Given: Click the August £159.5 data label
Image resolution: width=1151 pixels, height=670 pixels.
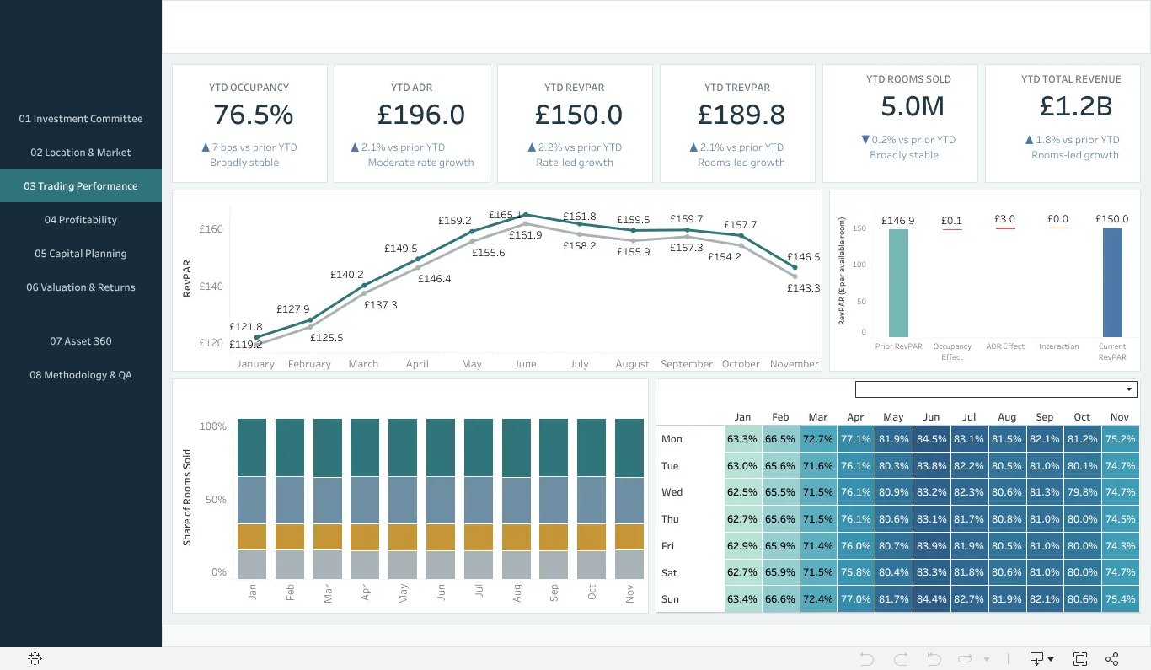Looking at the screenshot, I should point(633,220).
